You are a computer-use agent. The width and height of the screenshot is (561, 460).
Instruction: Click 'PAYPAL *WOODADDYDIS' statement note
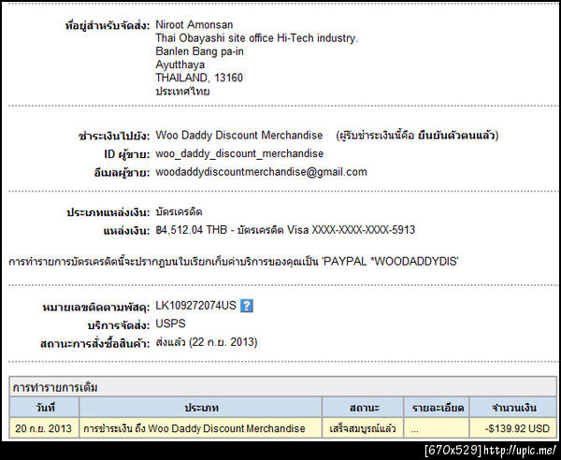tap(390, 262)
